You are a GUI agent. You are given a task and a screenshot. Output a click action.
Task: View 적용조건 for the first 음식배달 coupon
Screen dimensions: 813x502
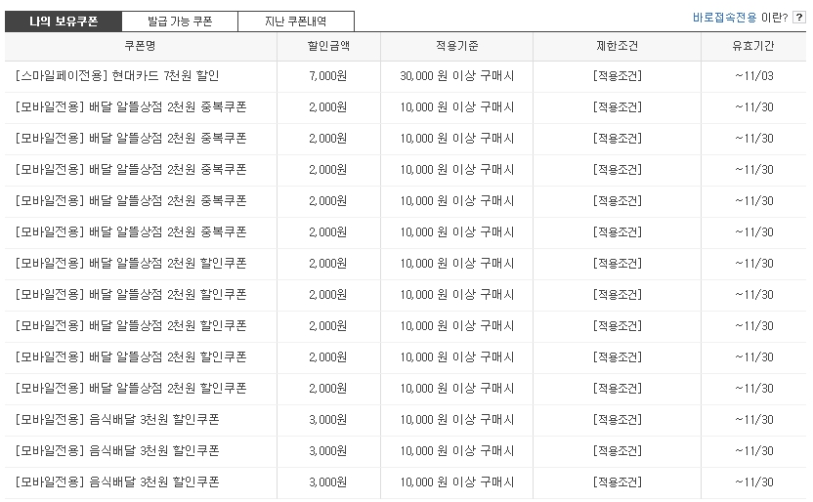617,420
